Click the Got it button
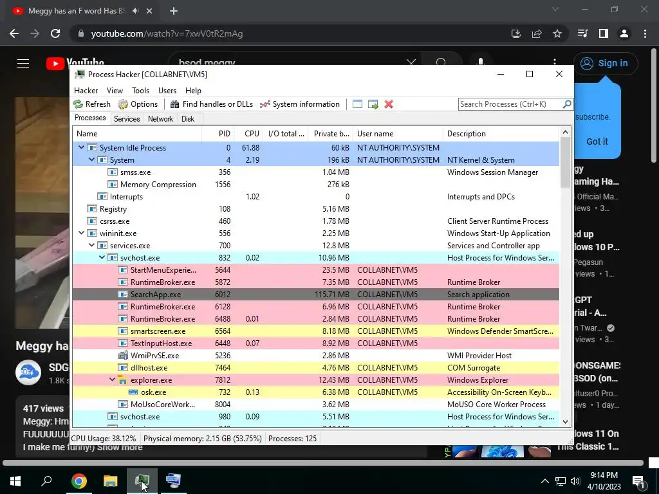659x494 pixels. pos(597,142)
